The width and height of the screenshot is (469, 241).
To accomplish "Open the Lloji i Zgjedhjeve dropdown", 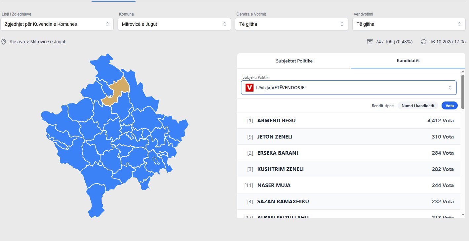I will [57, 24].
